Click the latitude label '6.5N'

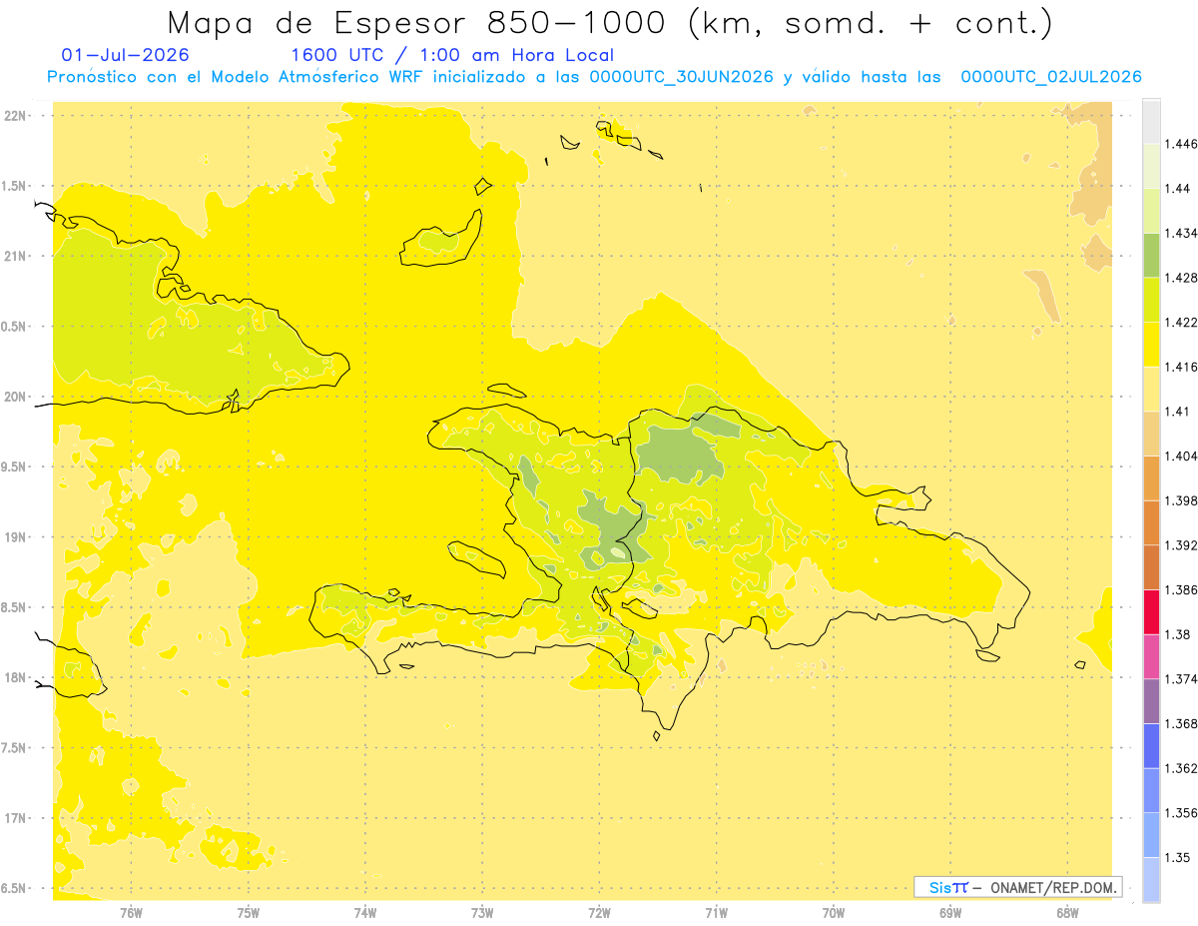point(15,888)
